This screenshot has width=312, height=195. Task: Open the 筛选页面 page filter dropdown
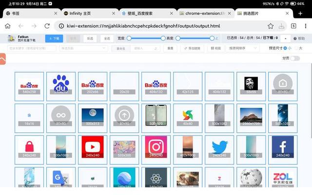[x=83, y=48]
